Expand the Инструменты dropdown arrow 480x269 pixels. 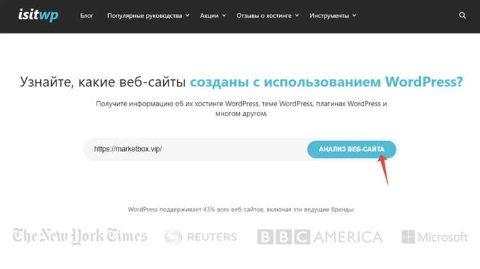click(354, 15)
